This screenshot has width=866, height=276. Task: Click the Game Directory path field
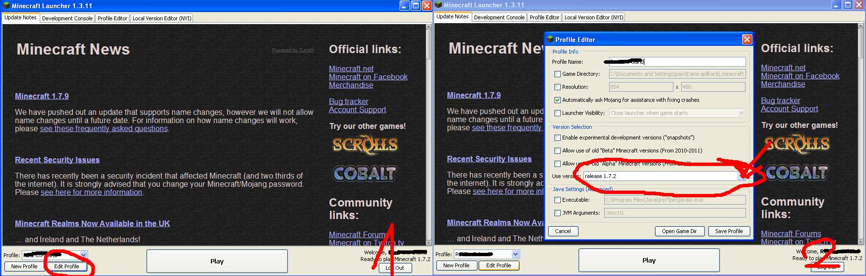(677, 74)
